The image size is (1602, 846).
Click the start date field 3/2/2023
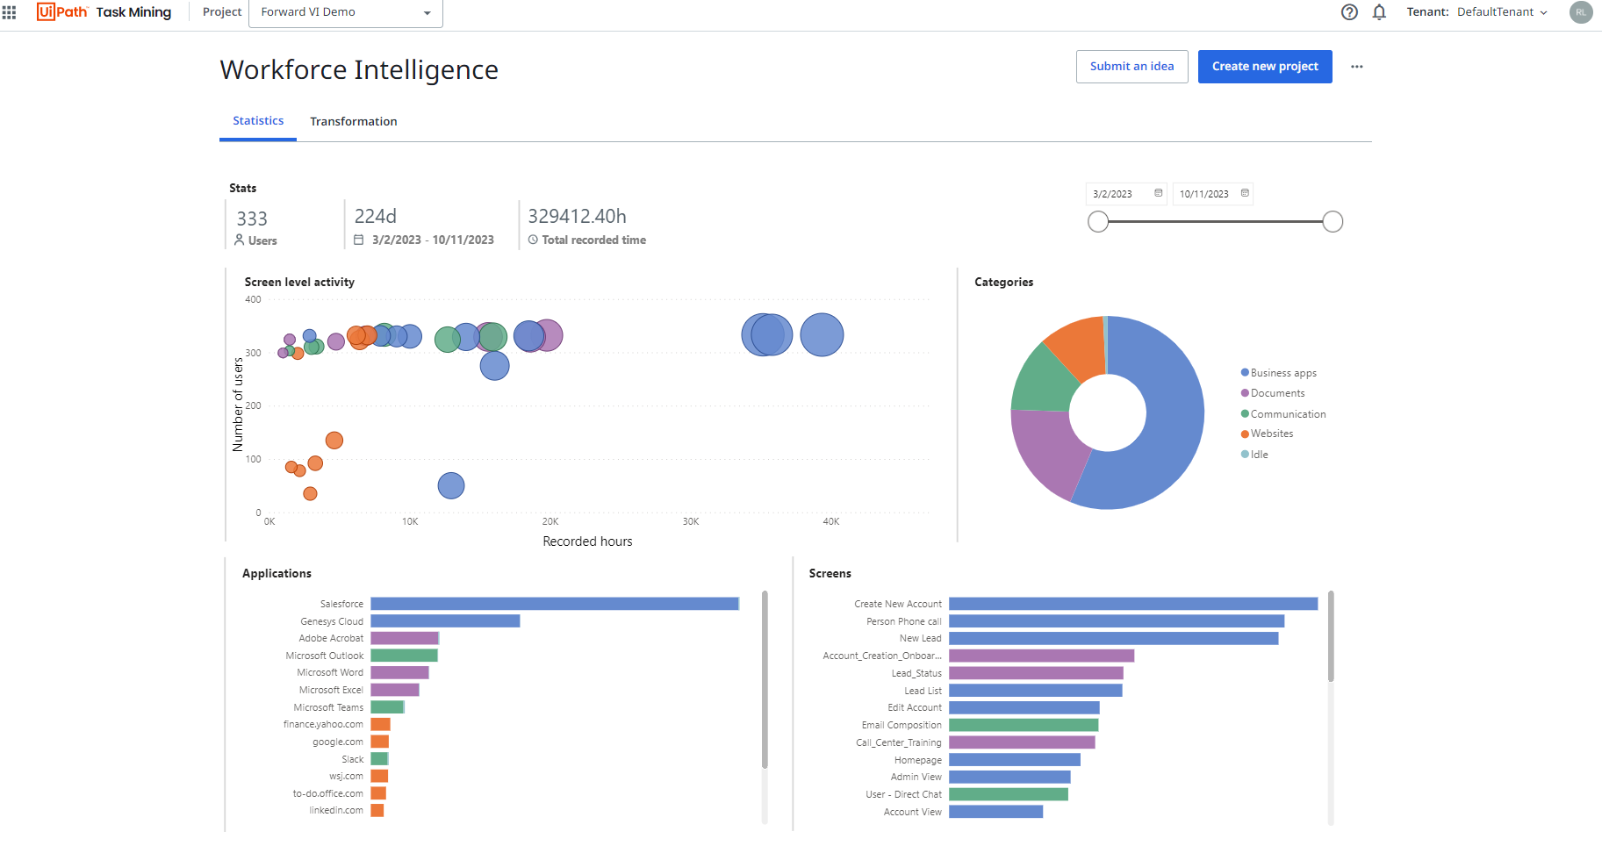pos(1126,194)
